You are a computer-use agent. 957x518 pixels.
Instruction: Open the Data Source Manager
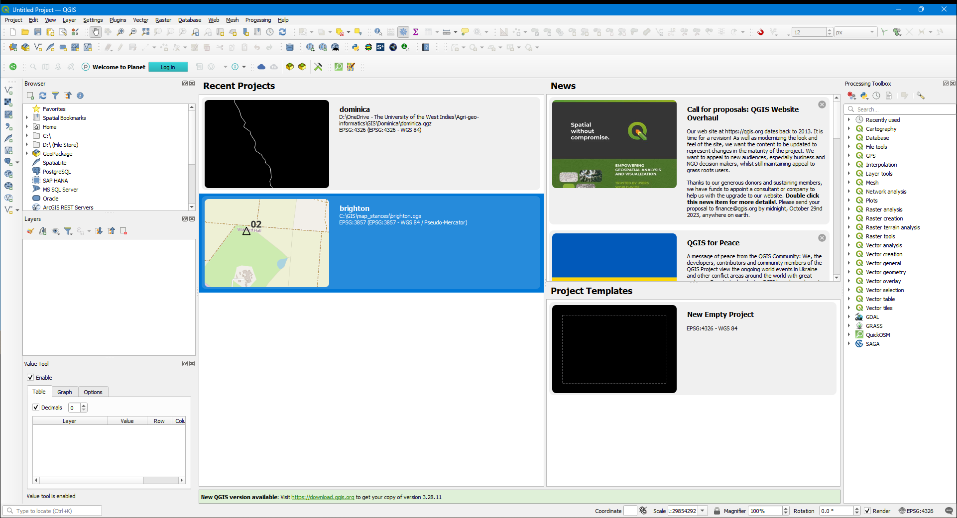point(12,47)
